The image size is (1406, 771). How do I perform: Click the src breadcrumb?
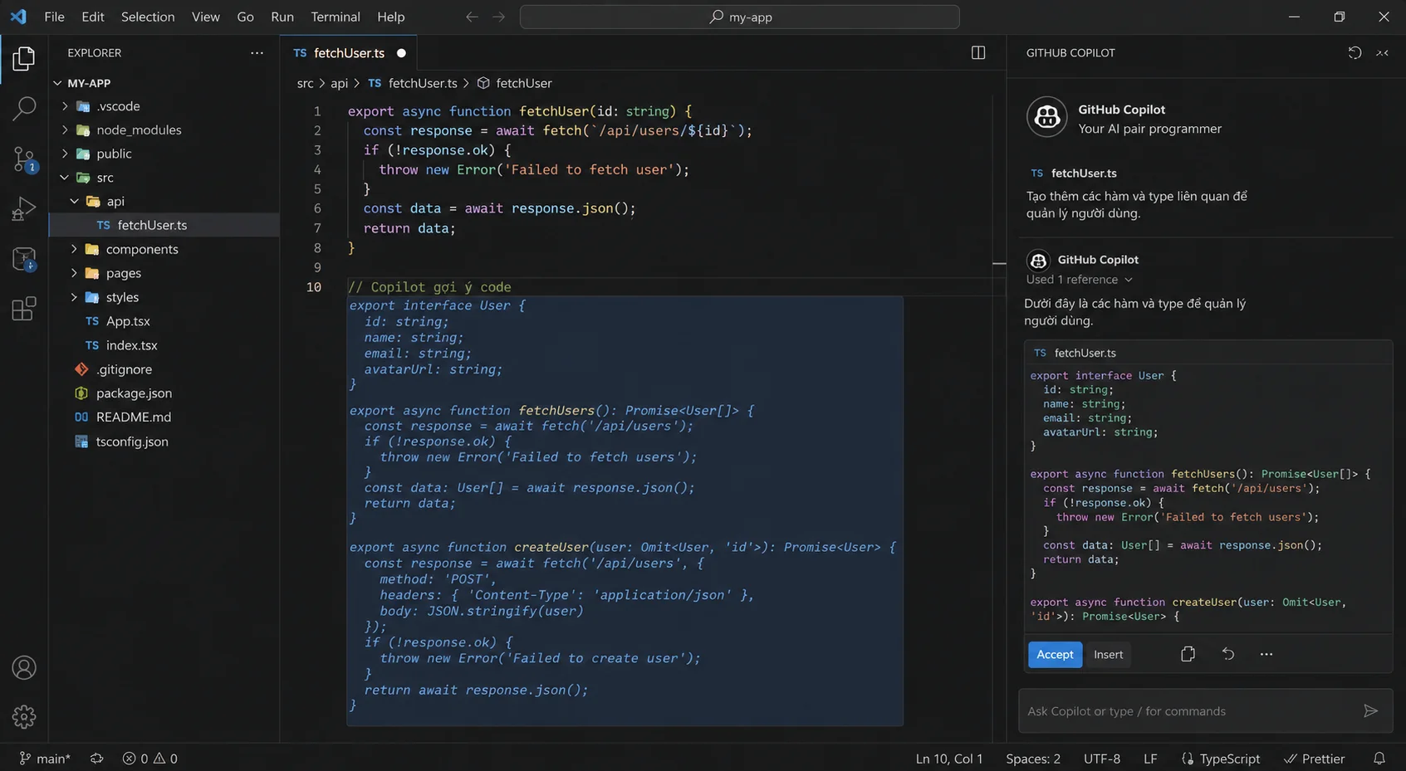pos(306,83)
